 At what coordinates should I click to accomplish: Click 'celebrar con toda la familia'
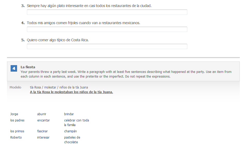[77, 123]
